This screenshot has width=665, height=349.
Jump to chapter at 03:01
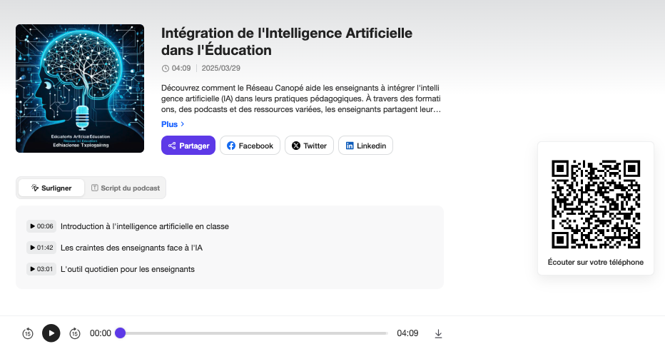[x=41, y=269]
